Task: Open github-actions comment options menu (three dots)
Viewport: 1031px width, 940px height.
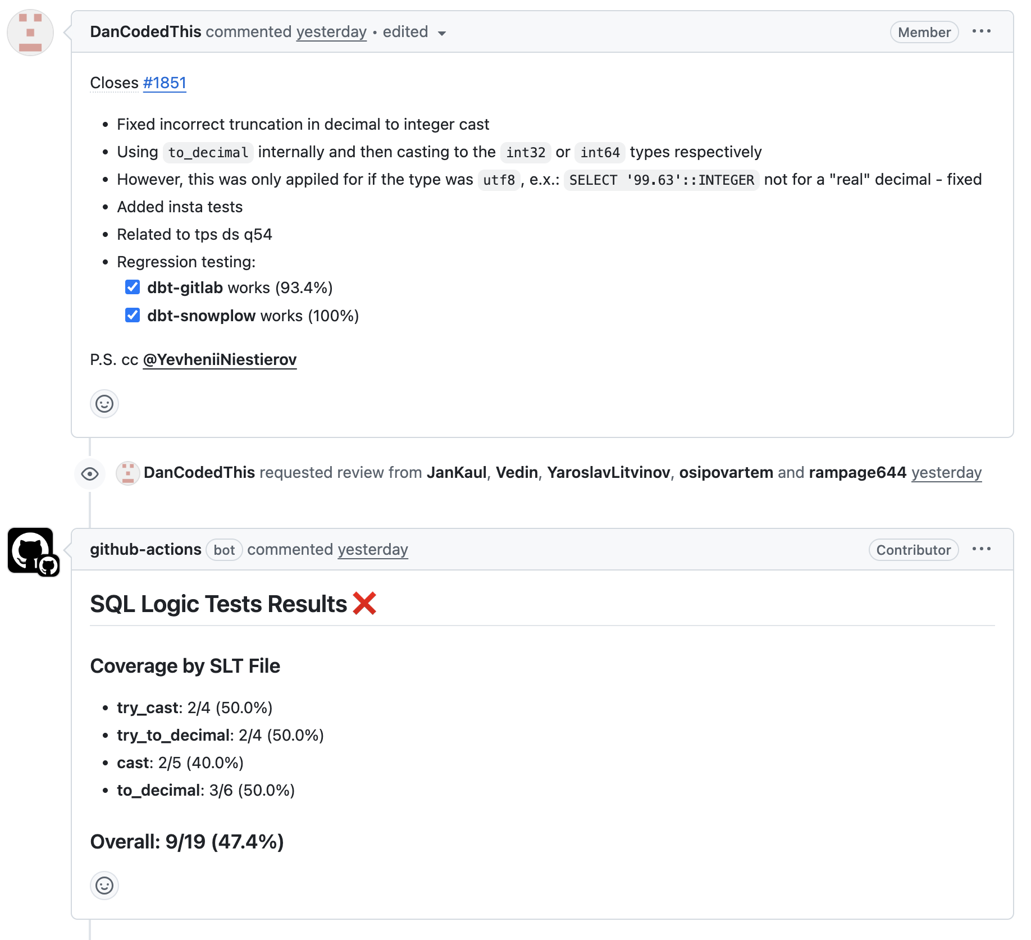Action: coord(981,549)
